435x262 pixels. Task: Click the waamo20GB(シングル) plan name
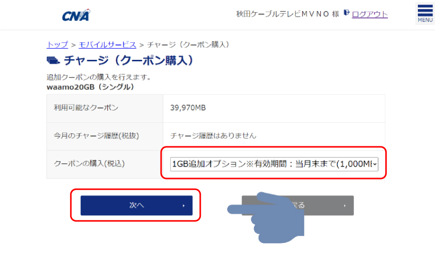pos(91,87)
